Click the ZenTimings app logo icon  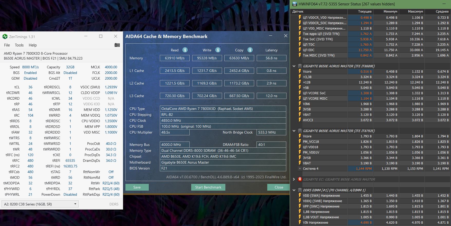pos(5,36)
